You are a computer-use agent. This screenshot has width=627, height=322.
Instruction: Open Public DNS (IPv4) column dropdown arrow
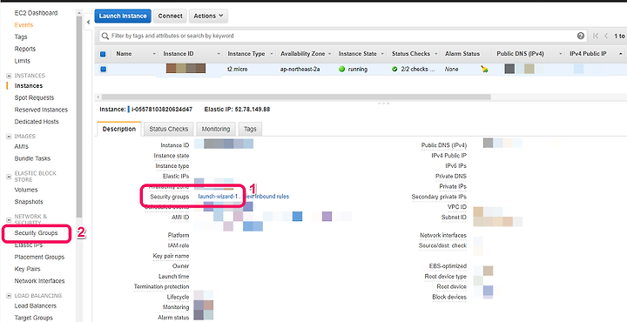(560, 54)
